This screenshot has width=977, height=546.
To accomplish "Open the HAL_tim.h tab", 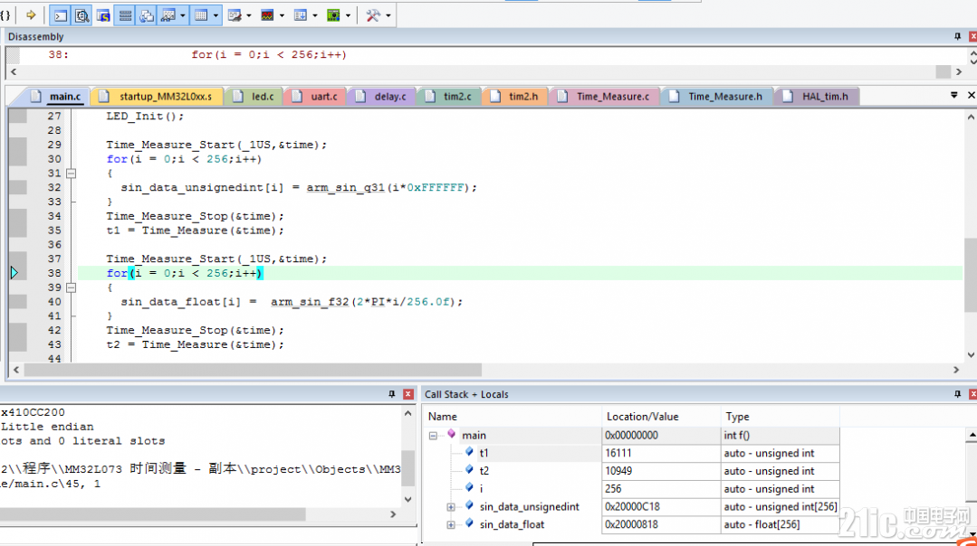I will point(817,97).
